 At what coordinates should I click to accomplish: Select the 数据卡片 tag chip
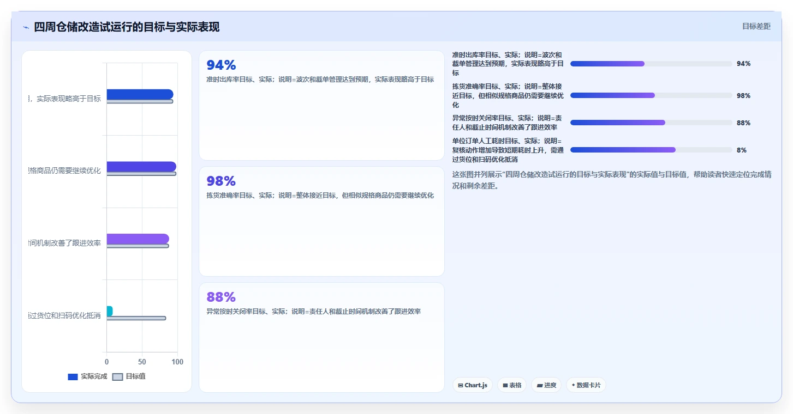[586, 385]
